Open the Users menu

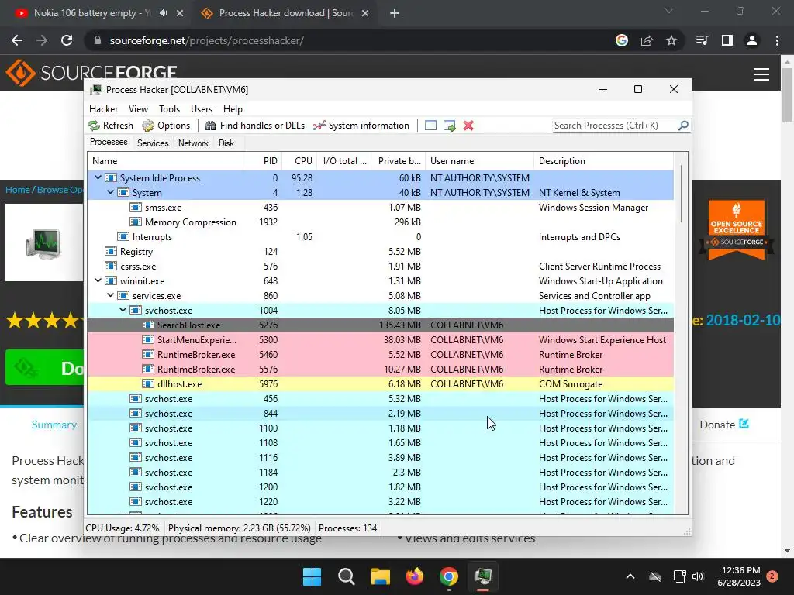pos(202,109)
